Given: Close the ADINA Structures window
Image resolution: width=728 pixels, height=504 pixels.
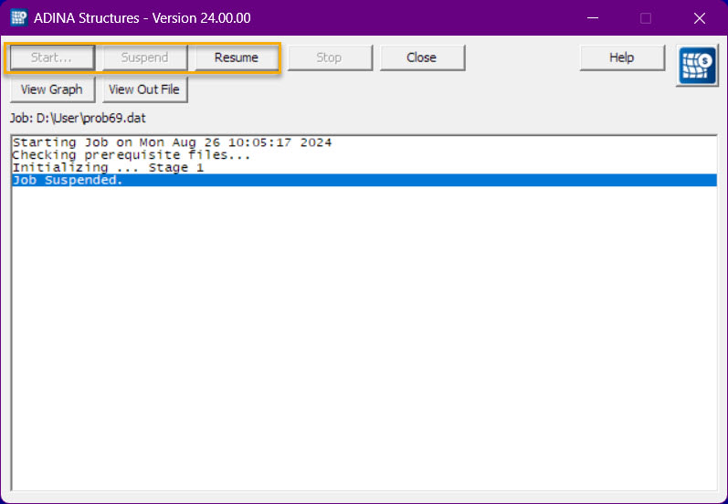Looking at the screenshot, I should click(699, 18).
